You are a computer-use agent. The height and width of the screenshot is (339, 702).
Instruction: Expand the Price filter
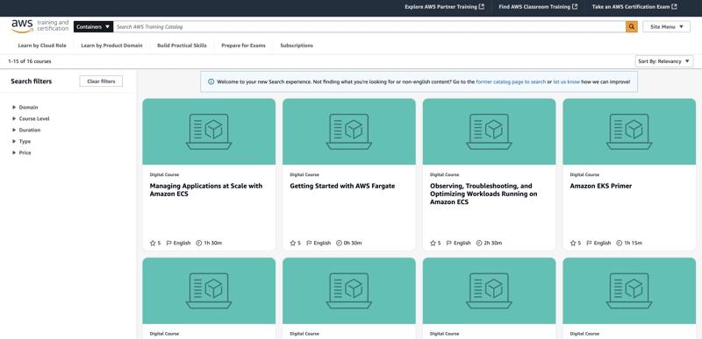coord(22,152)
